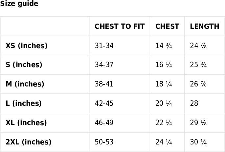Click the 46-49 chest to fit cell

pos(104,123)
